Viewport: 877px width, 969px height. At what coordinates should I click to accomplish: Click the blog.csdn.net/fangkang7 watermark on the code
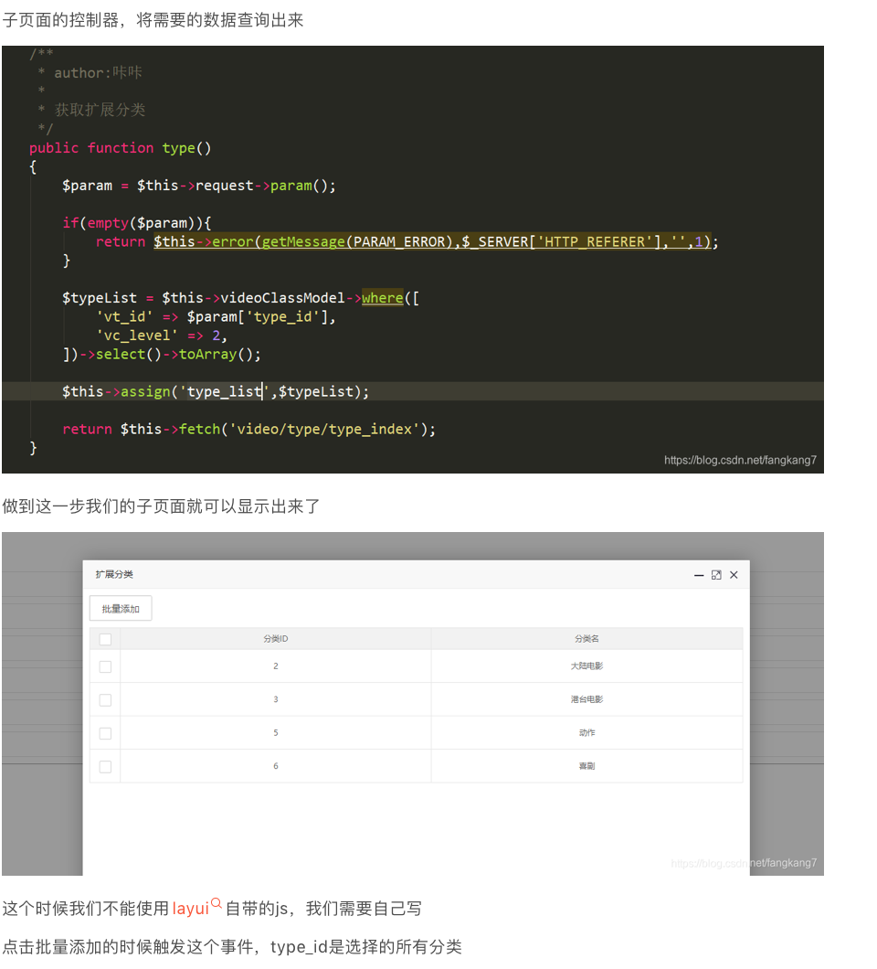[x=740, y=460]
